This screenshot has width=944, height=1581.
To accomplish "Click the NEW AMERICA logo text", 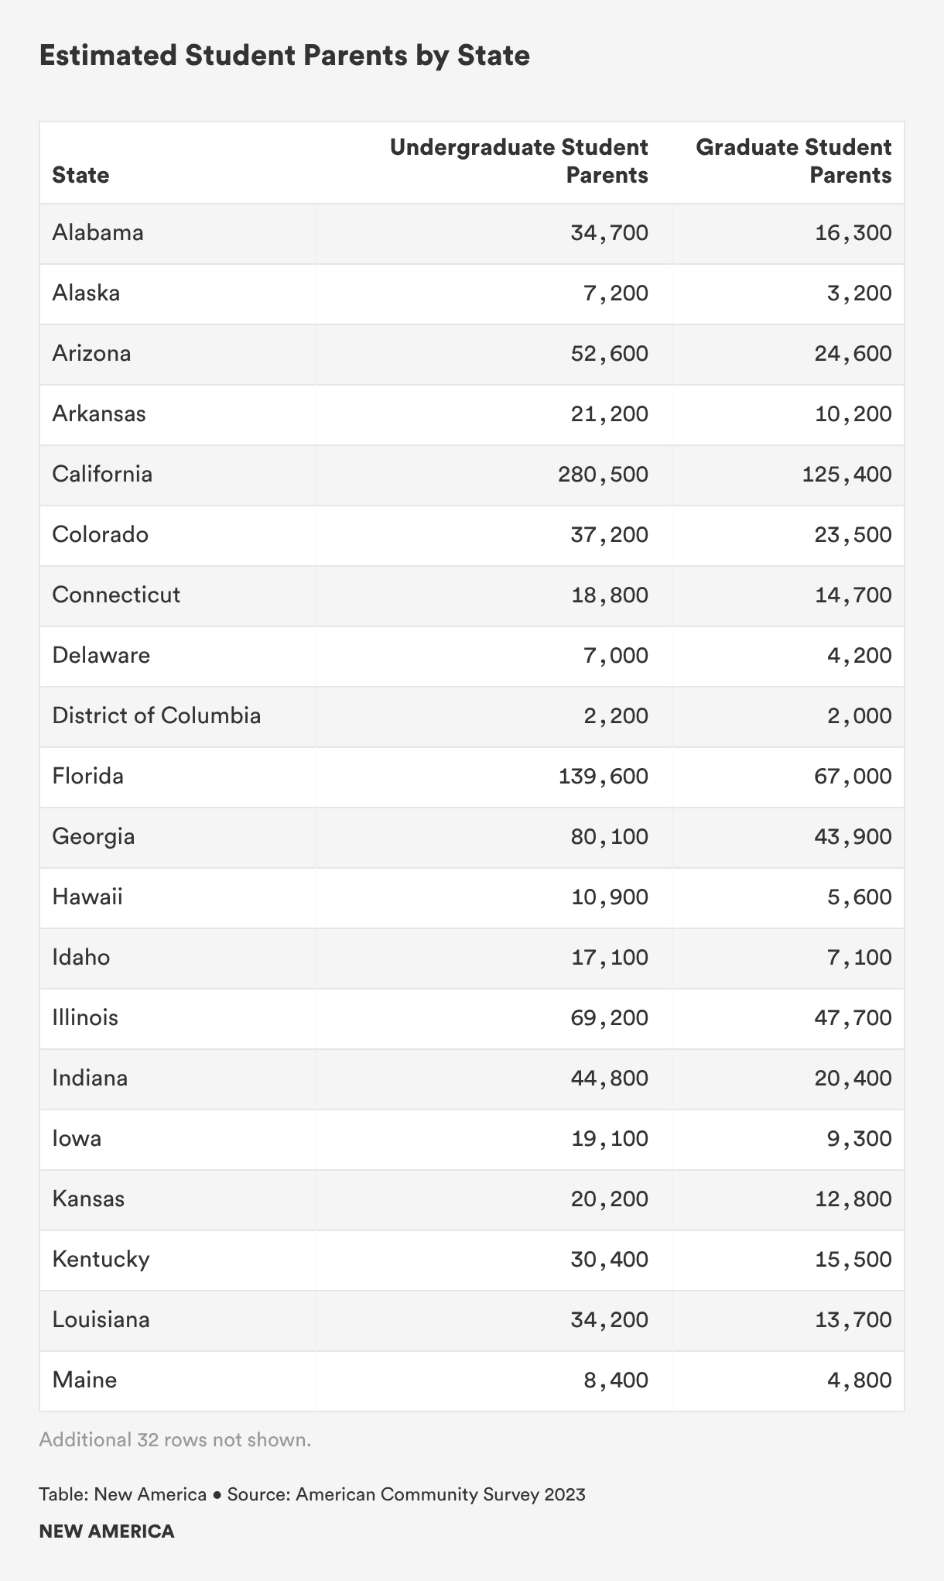I will pyautogui.click(x=107, y=1531).
